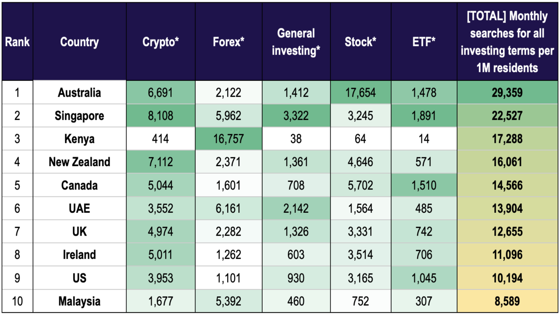Click the TOTAL monthly searches header
The width and height of the screenshot is (560, 315).
pyautogui.click(x=507, y=42)
